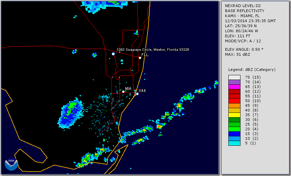
Task: Select the 70 dBZ purple legend swatch
Action: [234, 82]
